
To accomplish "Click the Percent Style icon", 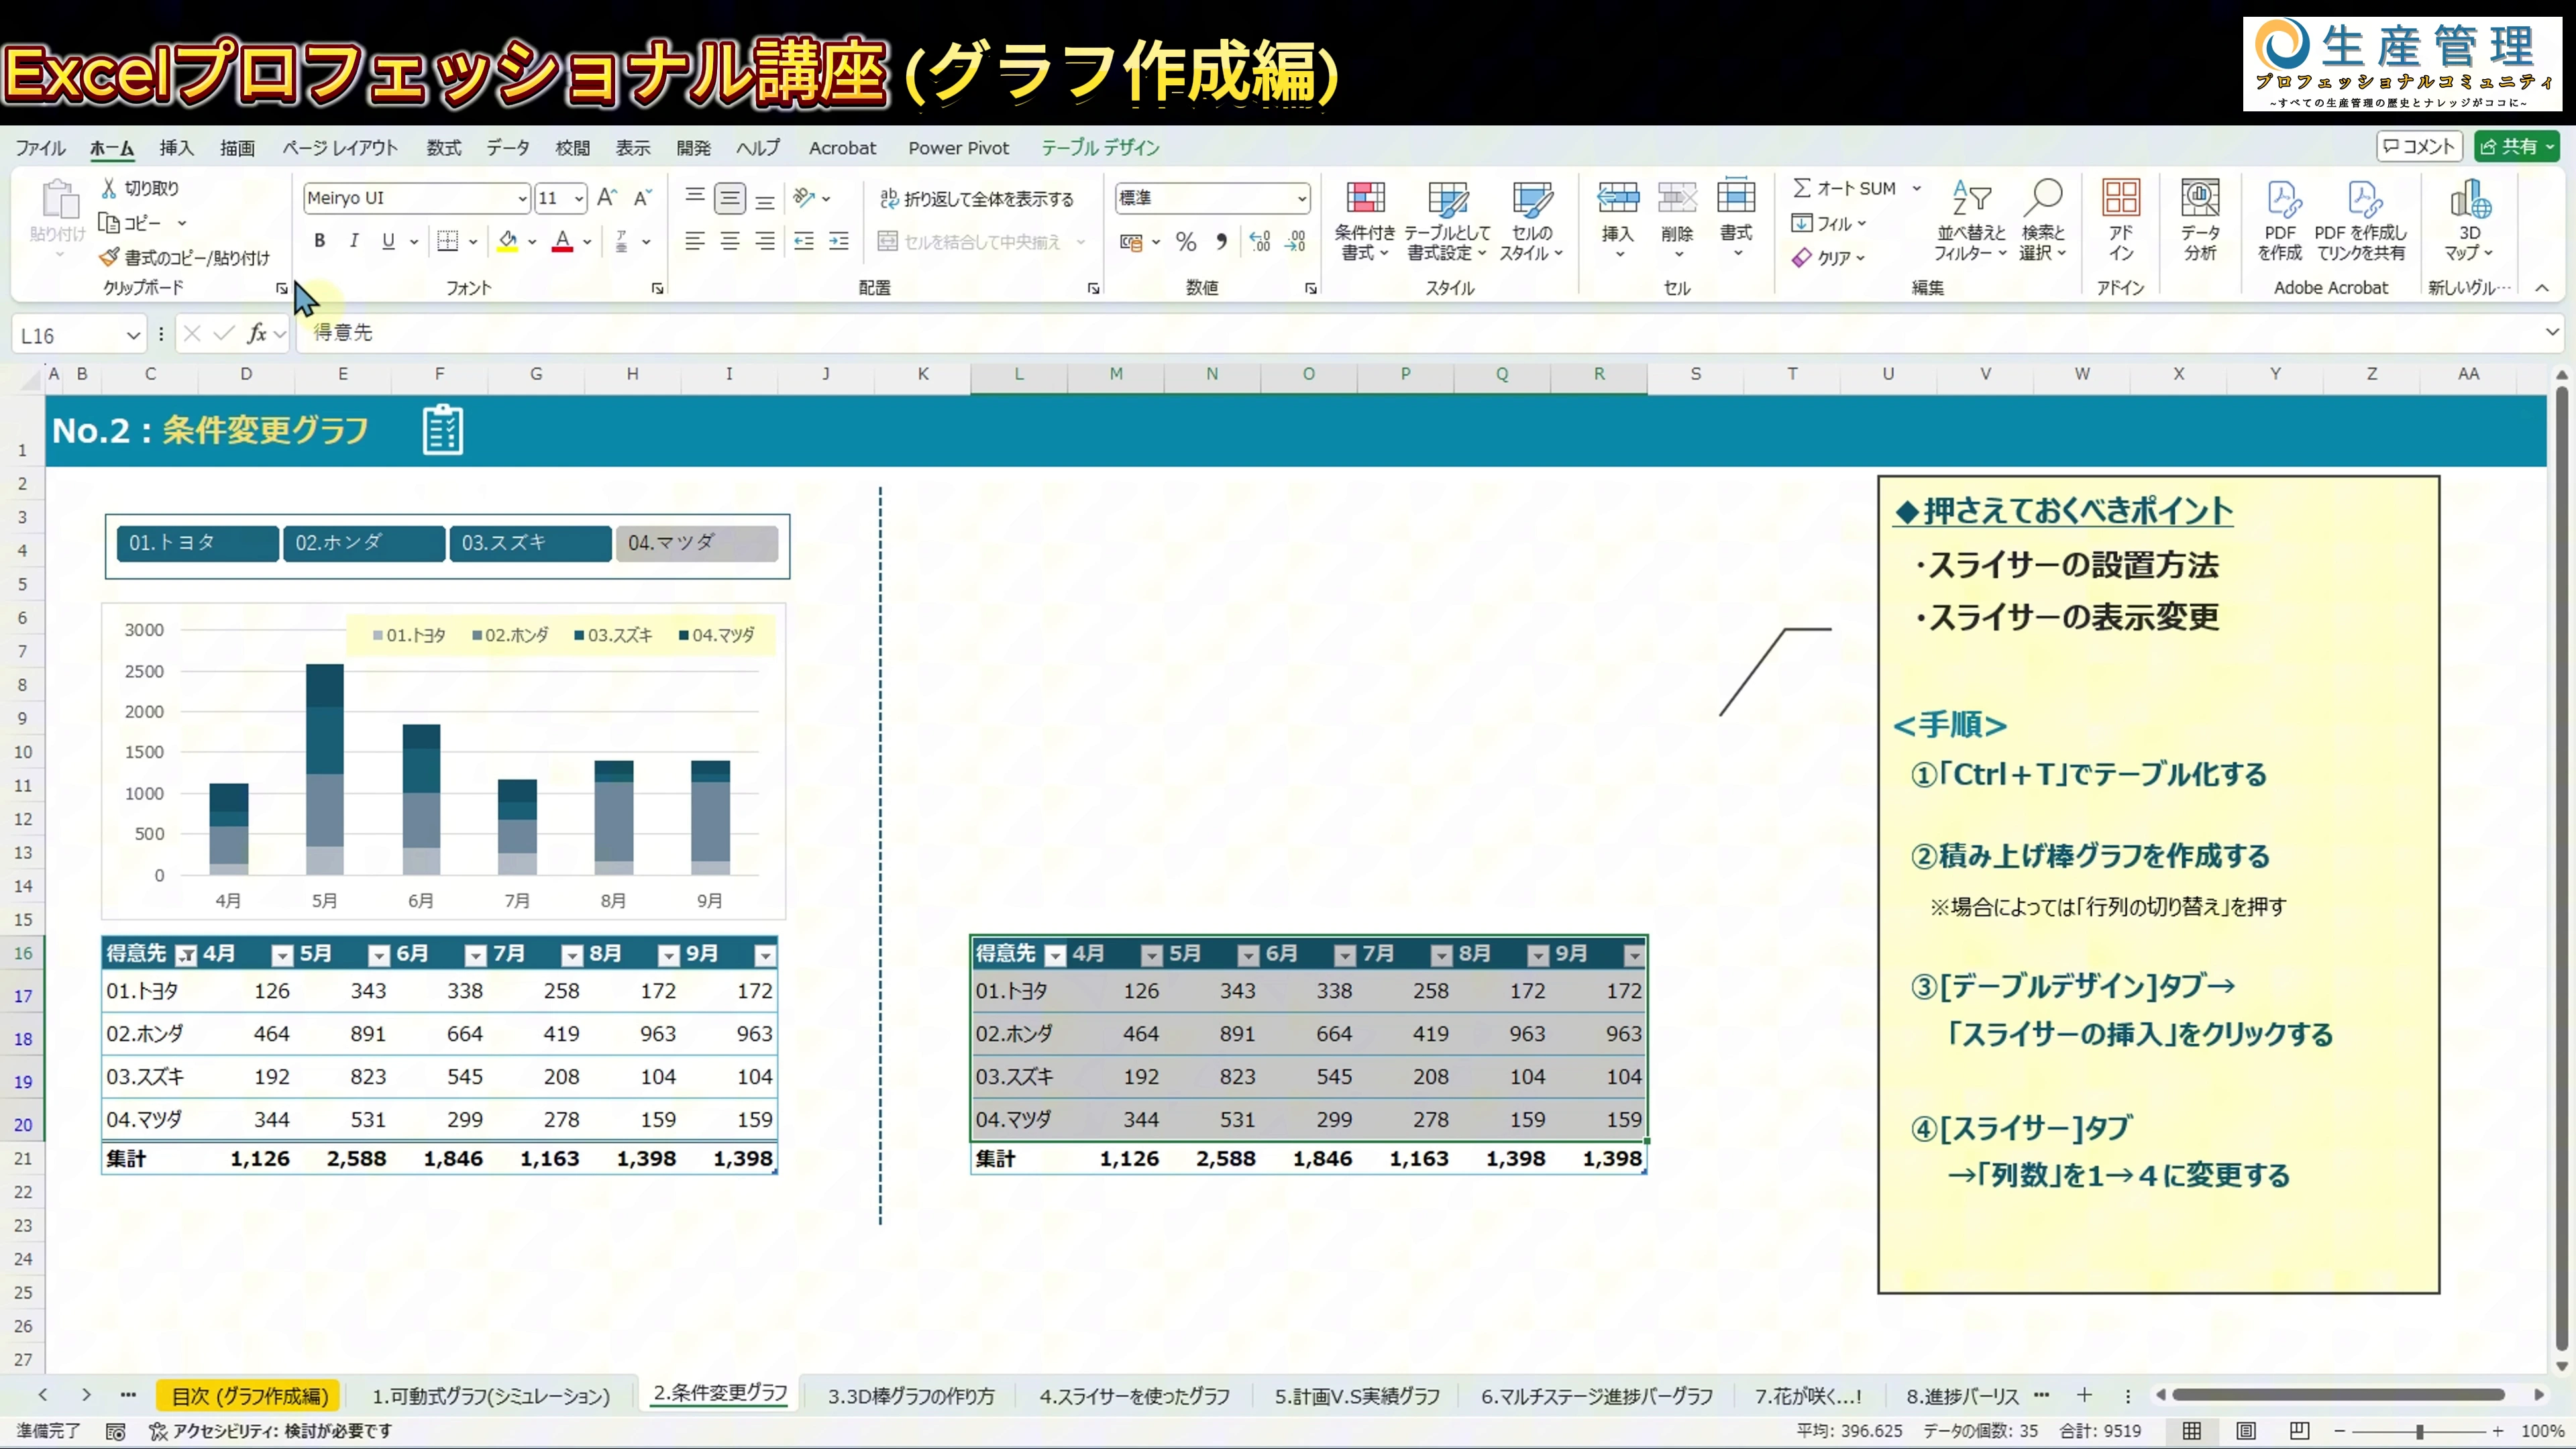I will pyautogui.click(x=1186, y=241).
